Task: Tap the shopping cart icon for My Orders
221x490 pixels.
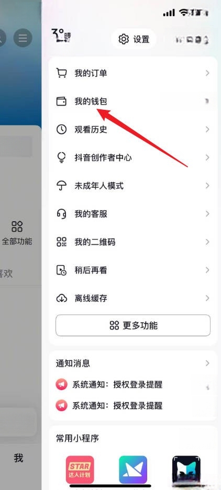Action: tap(61, 73)
